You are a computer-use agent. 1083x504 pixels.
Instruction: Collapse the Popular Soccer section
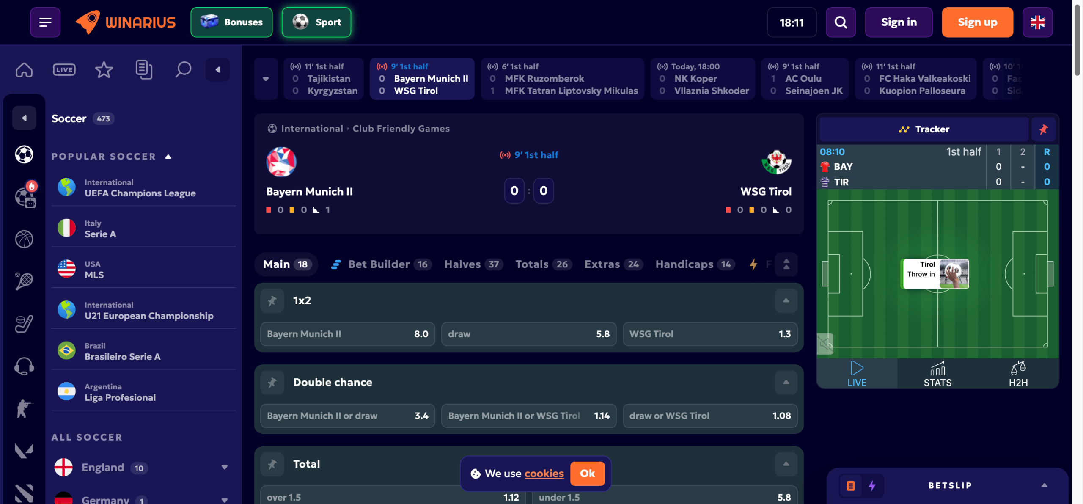tap(168, 157)
